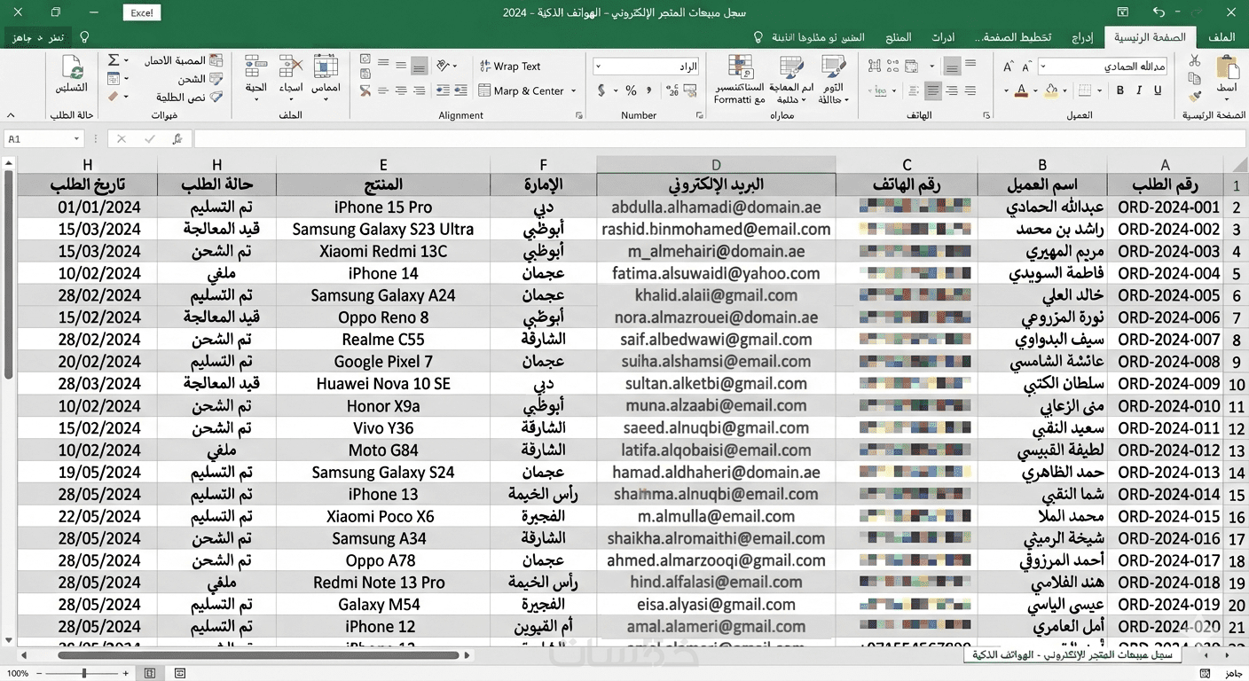Open the المنتج ribbon tab
Screen dimensions: 1249x681
click(x=899, y=37)
